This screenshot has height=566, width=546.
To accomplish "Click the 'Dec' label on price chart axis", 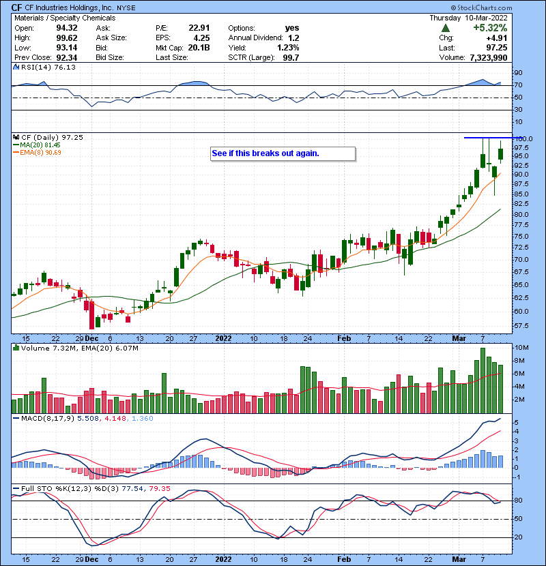I will (91, 338).
